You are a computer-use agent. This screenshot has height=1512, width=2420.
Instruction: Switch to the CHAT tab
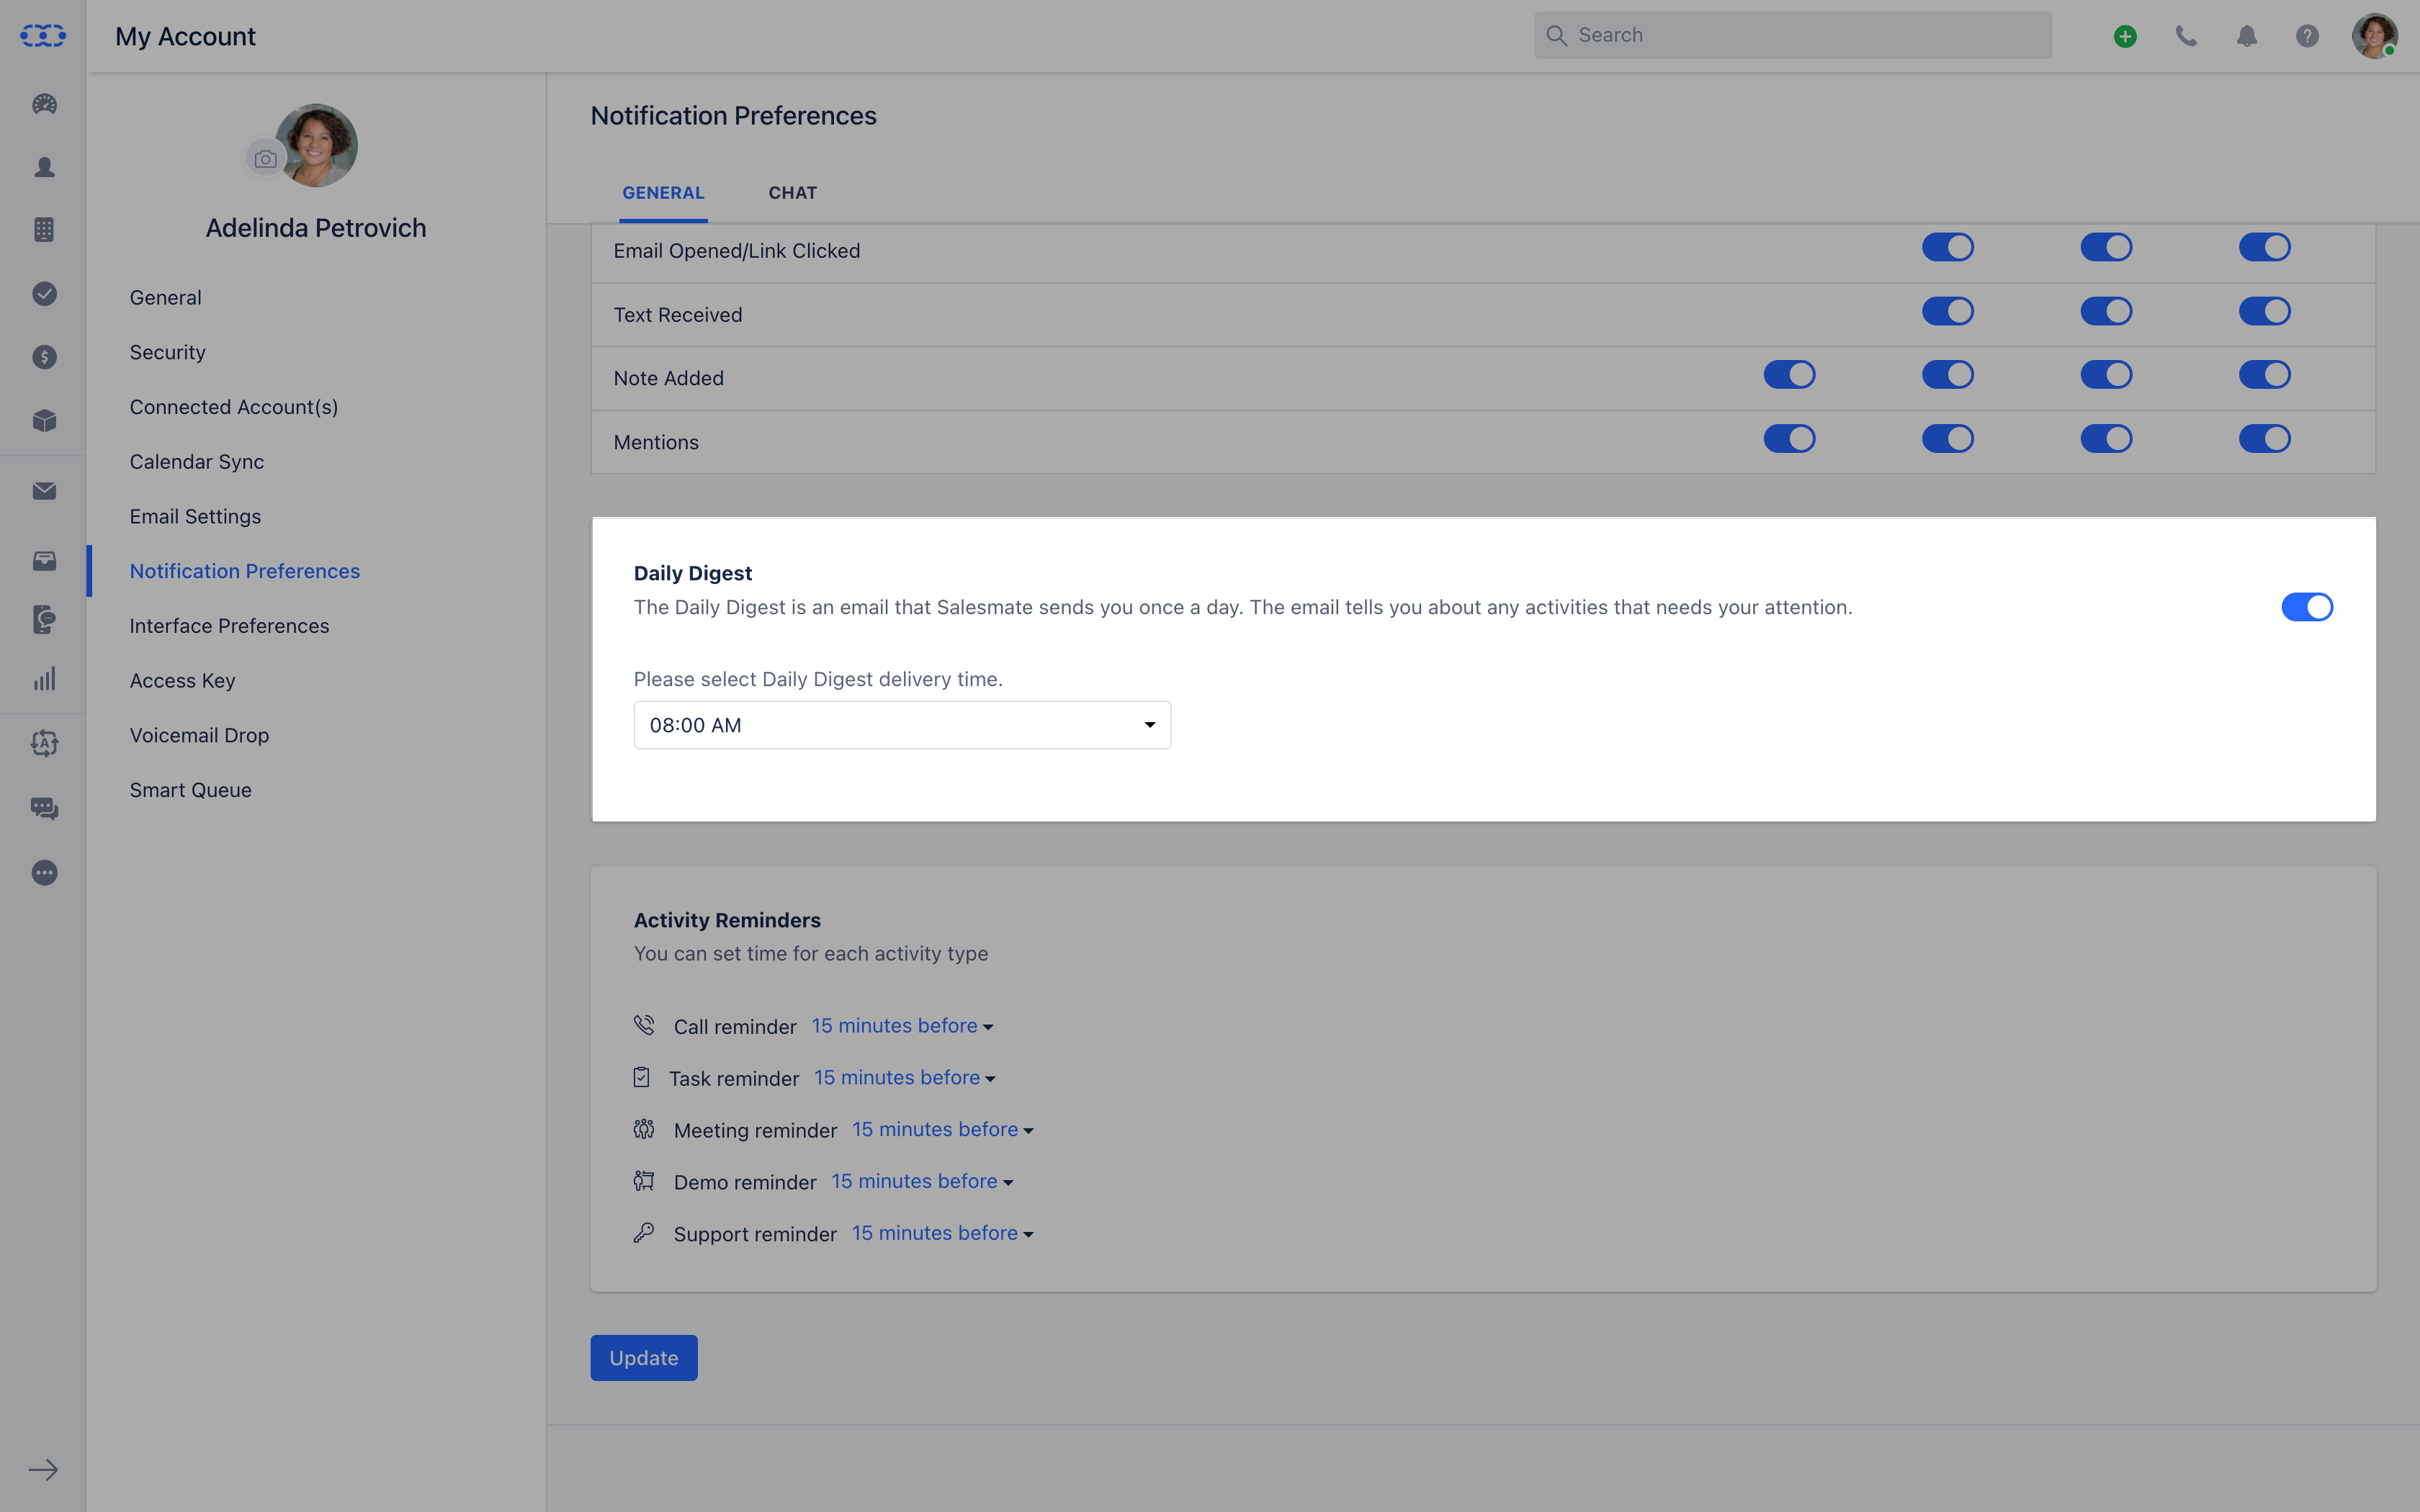pos(793,193)
